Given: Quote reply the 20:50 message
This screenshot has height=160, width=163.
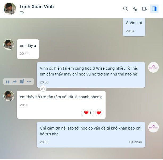Looking at the screenshot, I should coord(7,82).
